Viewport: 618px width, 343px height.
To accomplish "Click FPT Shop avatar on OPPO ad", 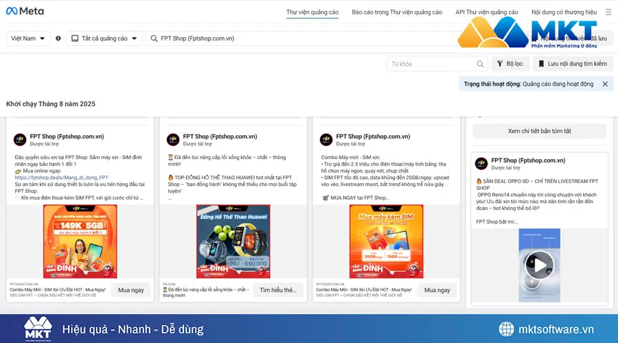I will coord(482,163).
